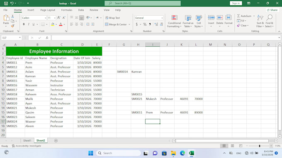
Task: Click the Cut scissors icon
Action: pyautogui.click(x=12, y=16)
